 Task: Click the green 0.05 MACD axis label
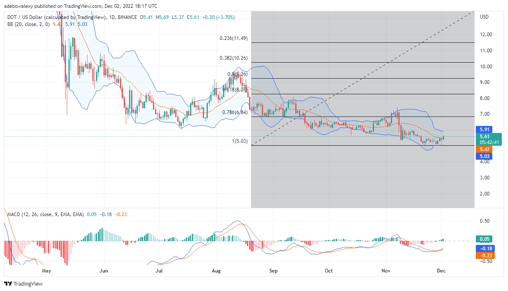[484, 239]
